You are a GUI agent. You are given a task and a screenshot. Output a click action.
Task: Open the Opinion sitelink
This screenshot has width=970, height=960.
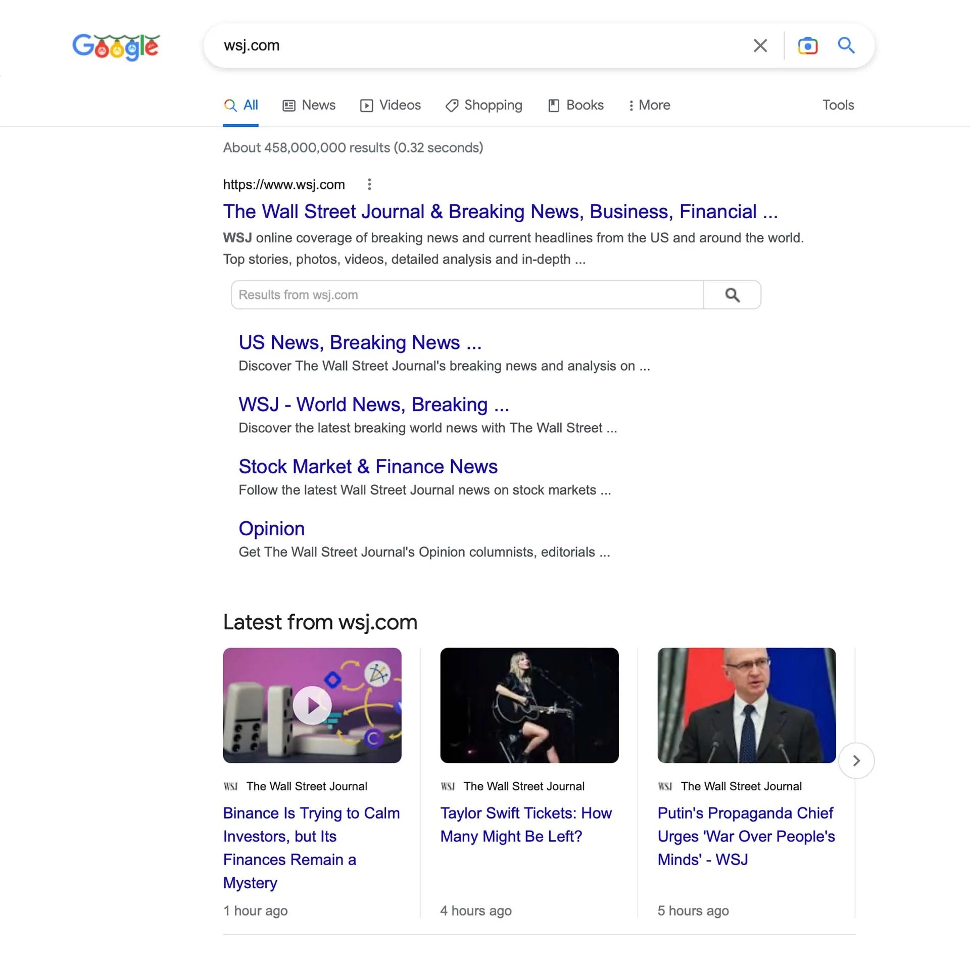271,529
